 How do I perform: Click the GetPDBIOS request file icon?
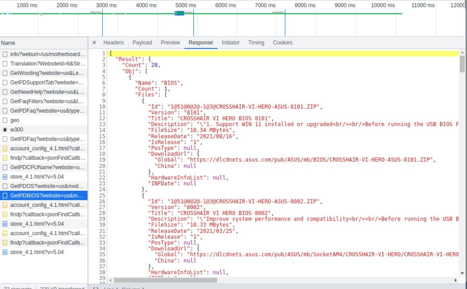point(5,195)
